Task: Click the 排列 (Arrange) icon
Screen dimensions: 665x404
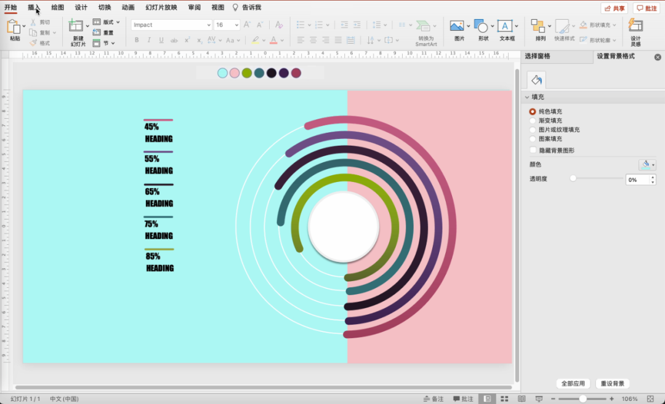Action: [539, 26]
